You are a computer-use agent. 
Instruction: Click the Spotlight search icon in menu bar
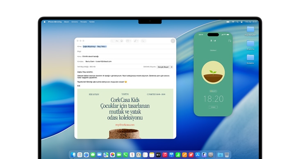[237, 22]
